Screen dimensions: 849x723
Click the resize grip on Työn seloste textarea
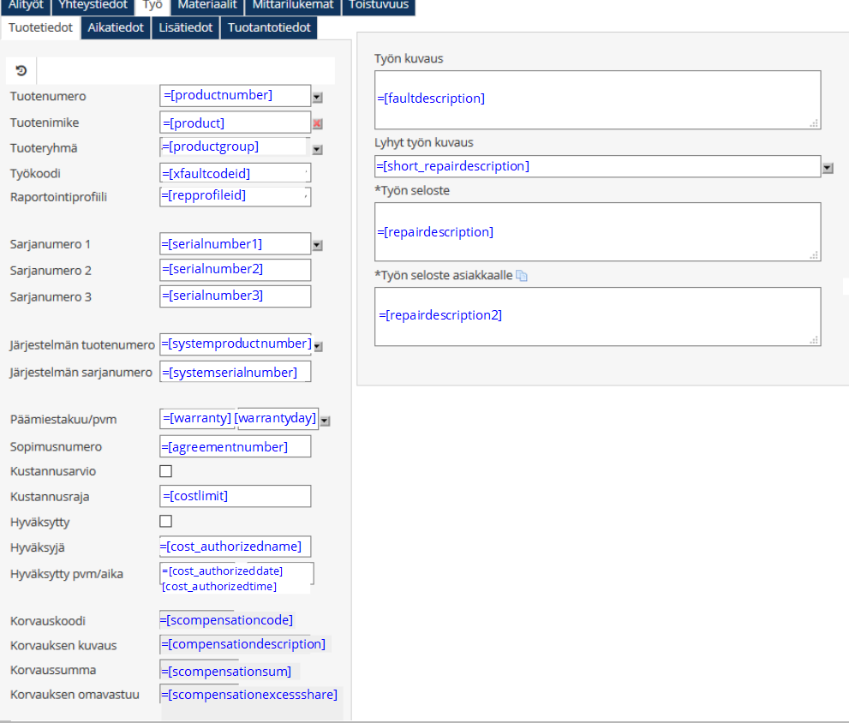[815, 255]
